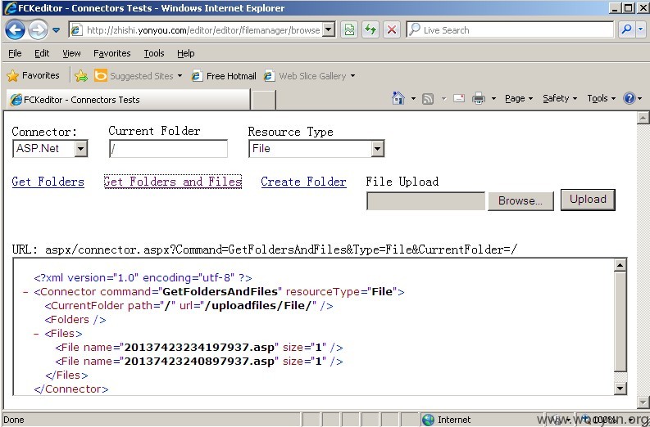Click the Home icon in command bar

click(x=398, y=98)
